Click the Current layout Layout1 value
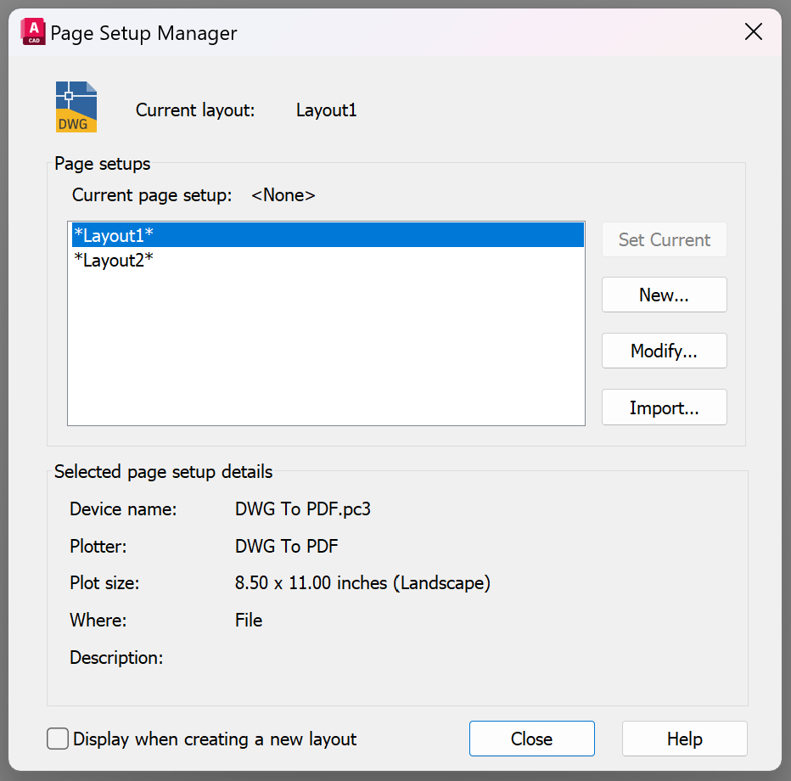Viewport: 791px width, 781px height. tap(326, 110)
